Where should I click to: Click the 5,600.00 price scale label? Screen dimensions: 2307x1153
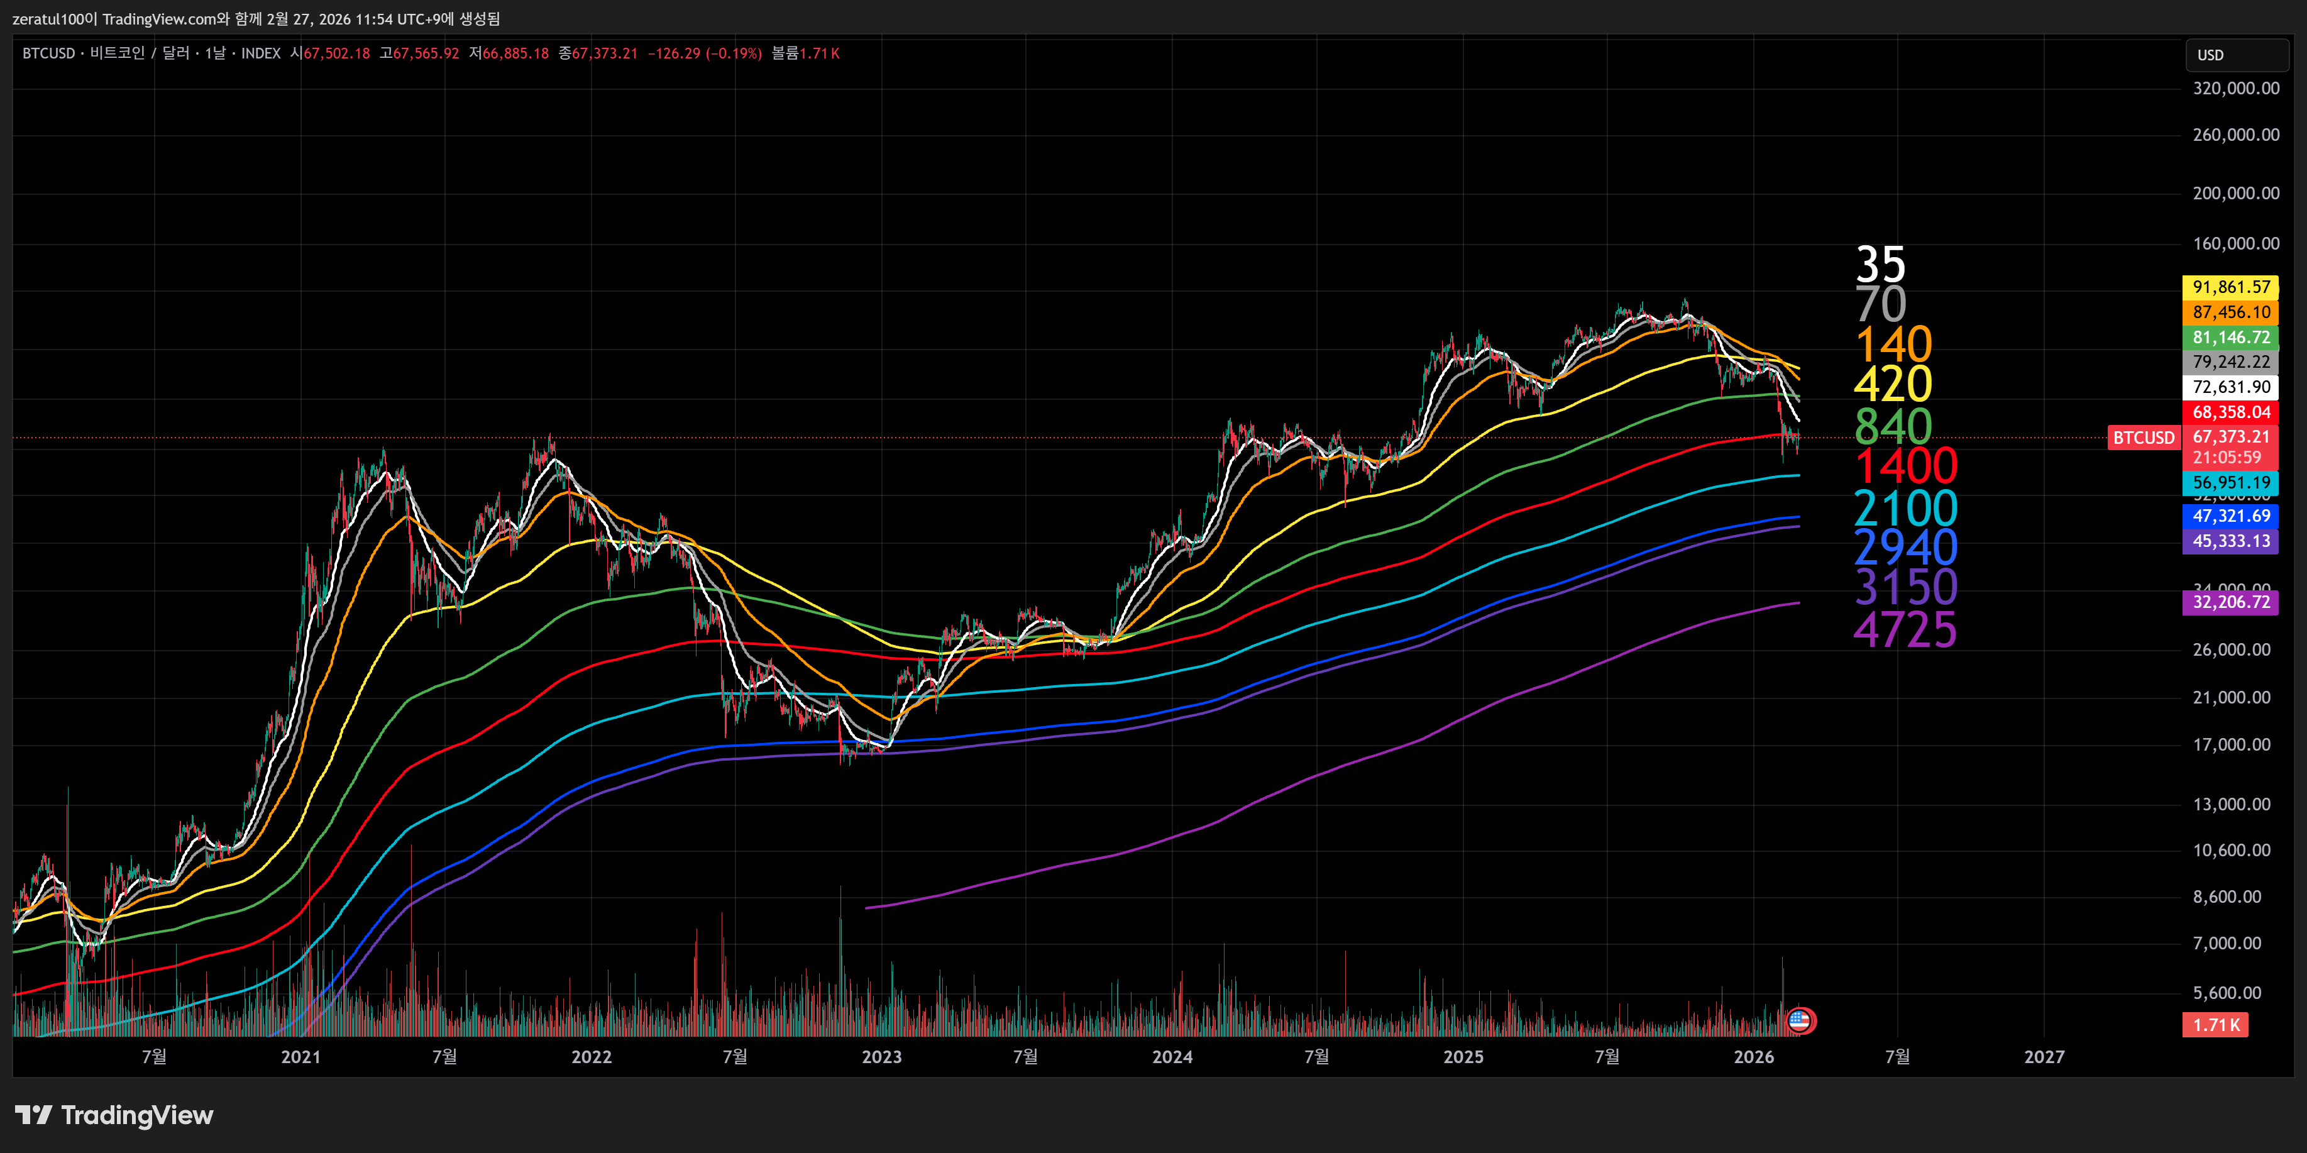pyautogui.click(x=2227, y=993)
